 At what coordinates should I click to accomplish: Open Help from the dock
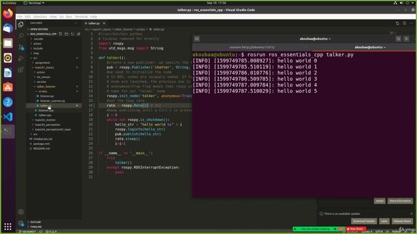(x=8, y=102)
